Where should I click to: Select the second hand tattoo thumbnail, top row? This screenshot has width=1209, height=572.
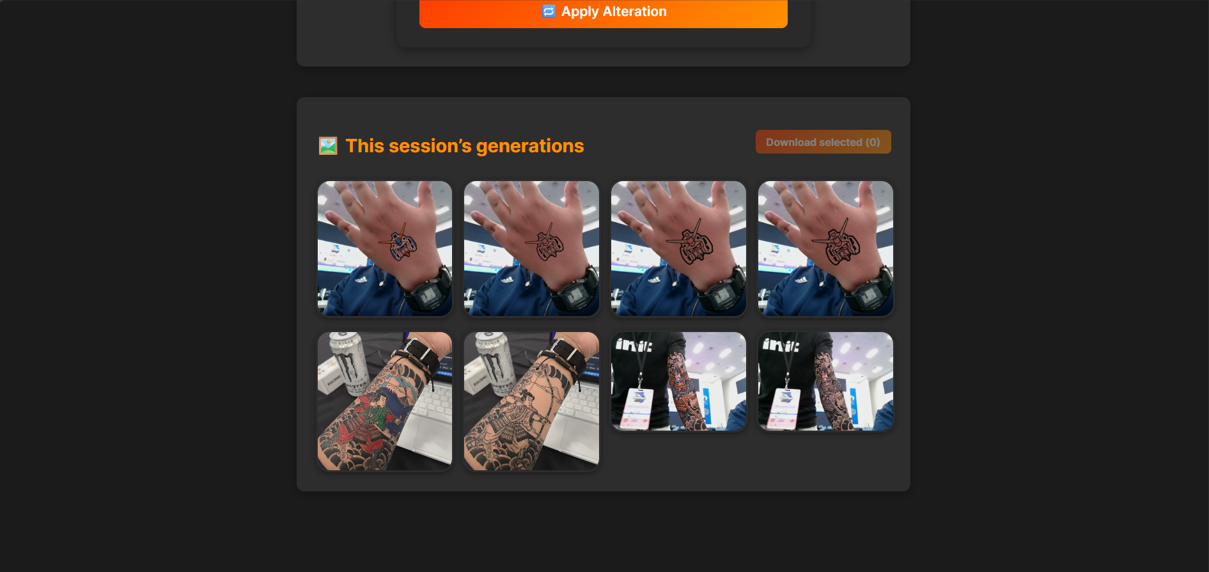coord(531,248)
